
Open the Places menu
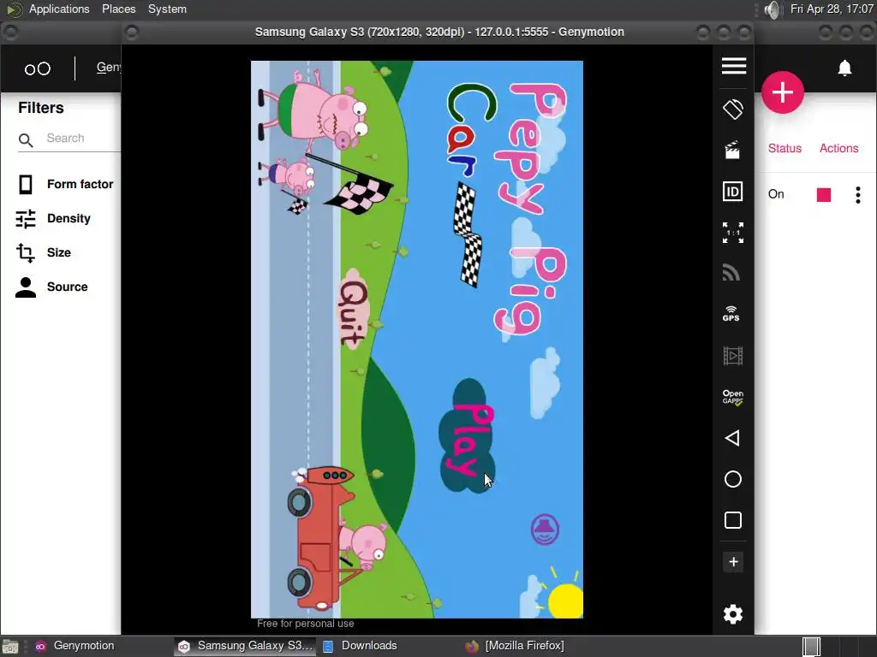click(x=118, y=9)
